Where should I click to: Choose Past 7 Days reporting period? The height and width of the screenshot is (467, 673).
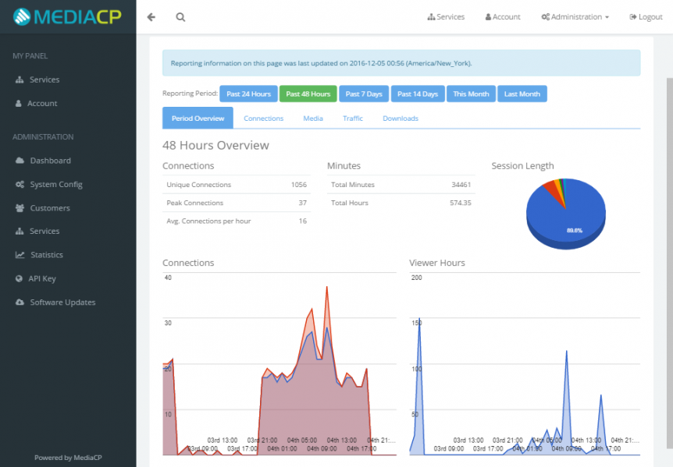pyautogui.click(x=364, y=94)
